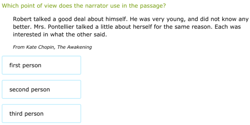Viewport: 250px width, 125px height.
Task: Click the green question prompt text
Action: 84,6
